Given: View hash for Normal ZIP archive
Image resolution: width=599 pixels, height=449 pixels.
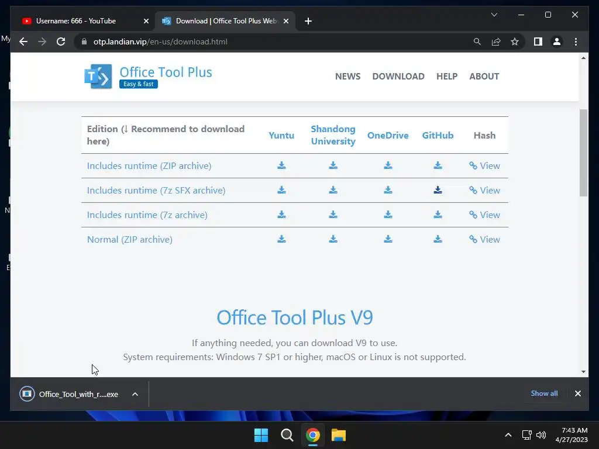Looking at the screenshot, I should tap(484, 239).
